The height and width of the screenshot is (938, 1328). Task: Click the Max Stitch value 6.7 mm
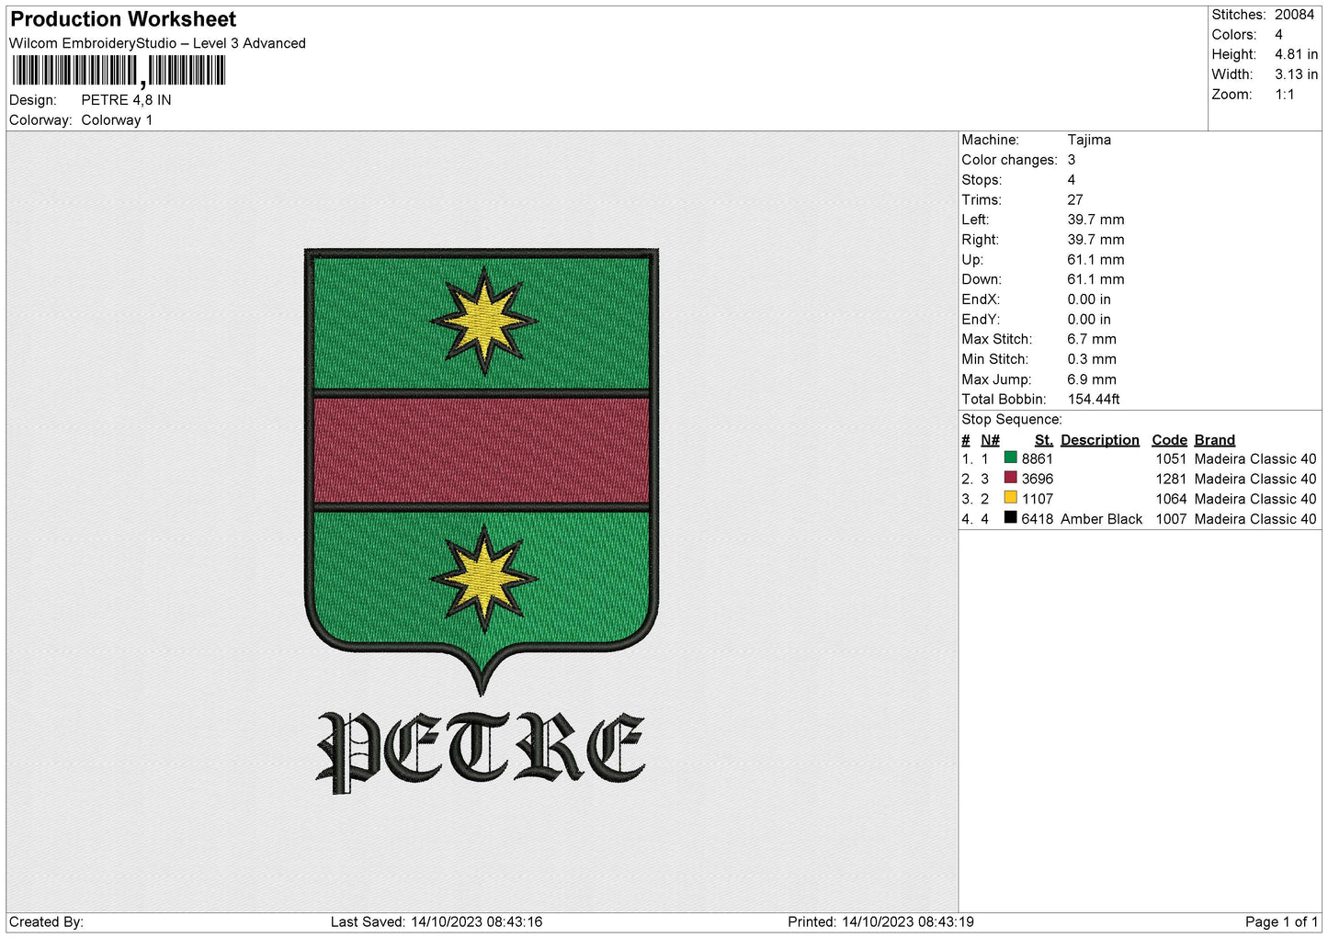pyautogui.click(x=1092, y=339)
